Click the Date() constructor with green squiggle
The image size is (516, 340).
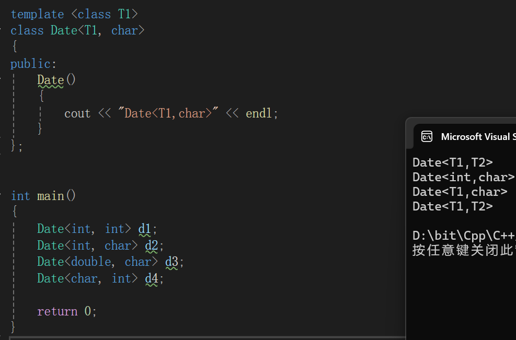pyautogui.click(x=56, y=80)
